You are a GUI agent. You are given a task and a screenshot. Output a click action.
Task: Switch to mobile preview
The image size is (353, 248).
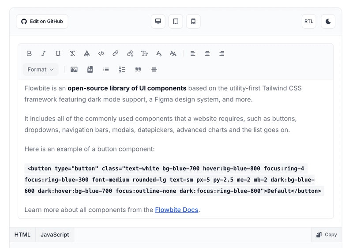click(193, 21)
